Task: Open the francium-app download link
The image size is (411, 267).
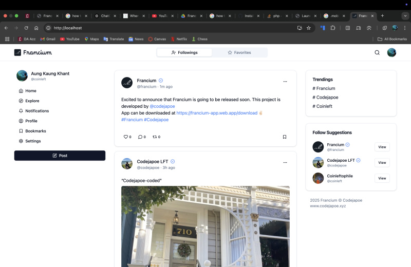Action: [x=216, y=113]
